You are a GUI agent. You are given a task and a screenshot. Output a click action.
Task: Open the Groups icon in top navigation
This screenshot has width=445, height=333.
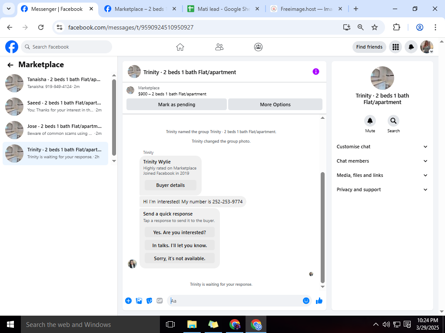258,47
